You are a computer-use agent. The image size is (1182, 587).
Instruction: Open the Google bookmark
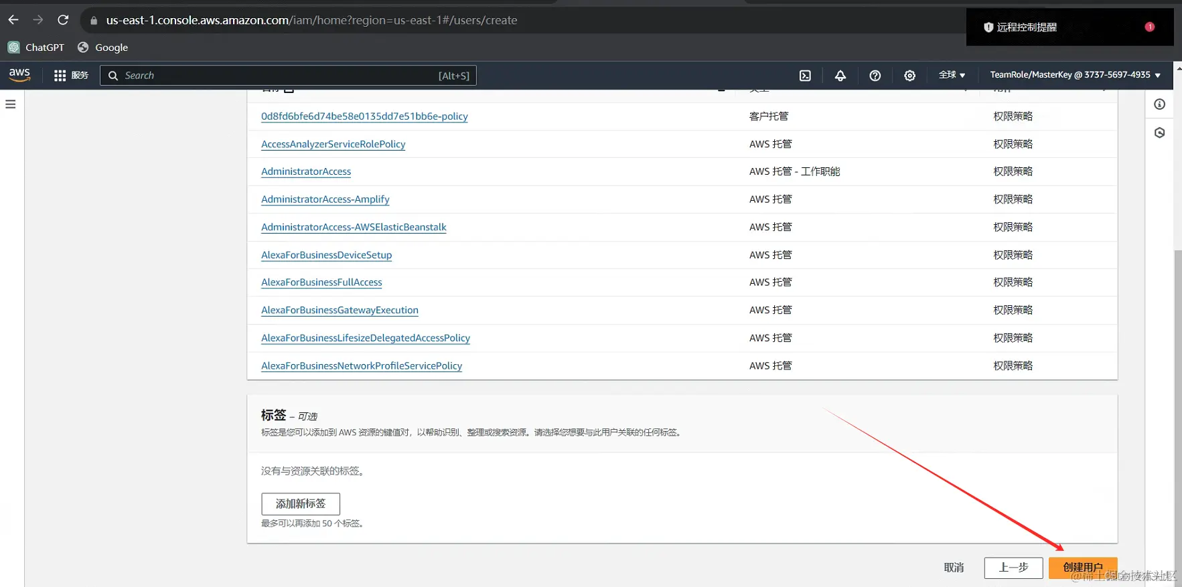click(103, 48)
